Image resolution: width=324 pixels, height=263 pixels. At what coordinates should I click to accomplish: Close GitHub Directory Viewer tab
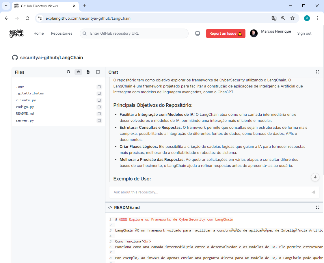74,6
